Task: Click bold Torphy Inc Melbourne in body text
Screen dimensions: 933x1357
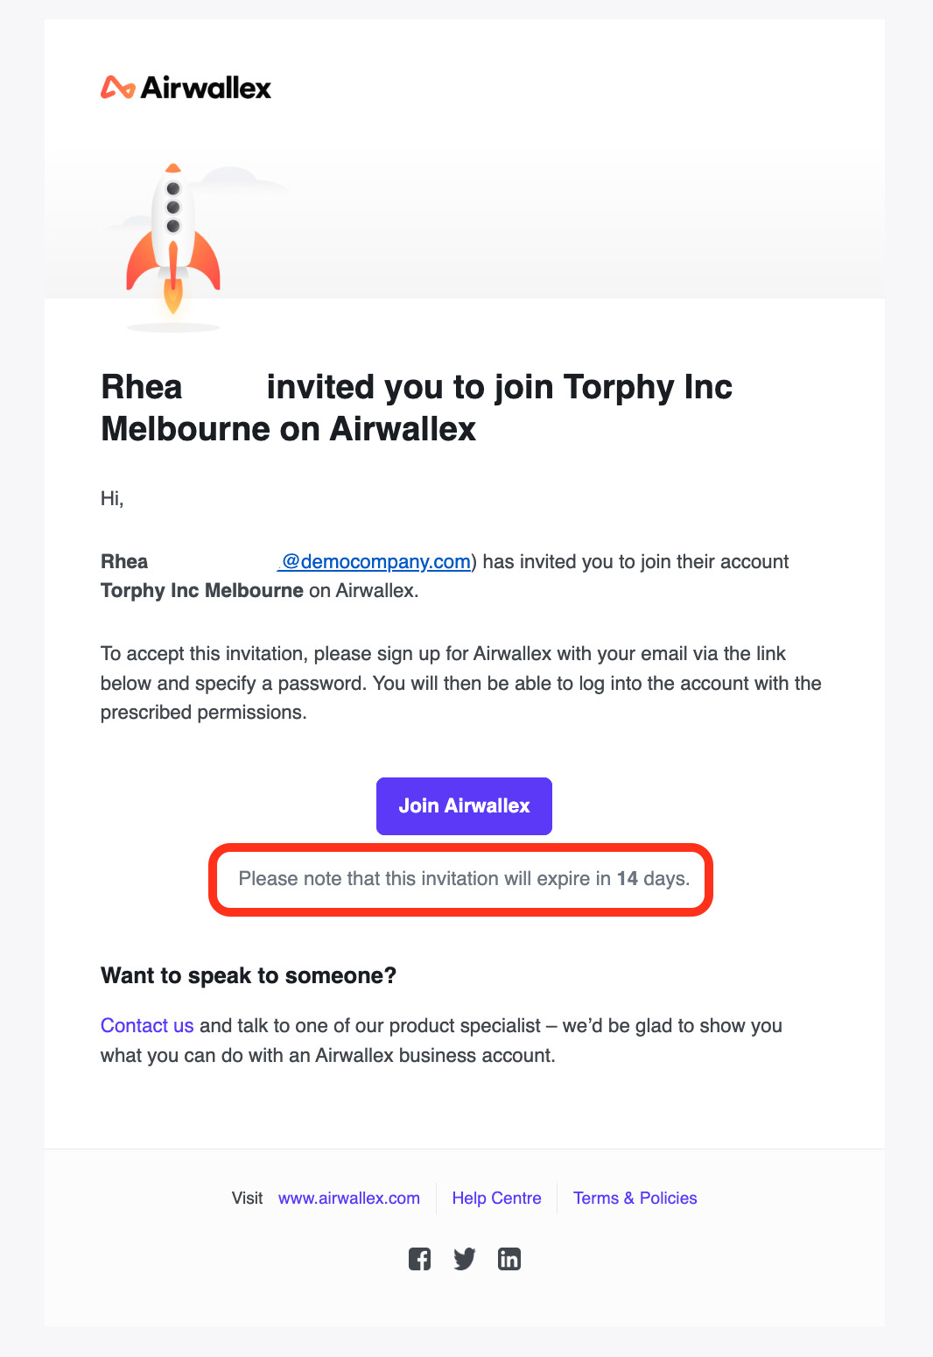Action: [x=202, y=590]
